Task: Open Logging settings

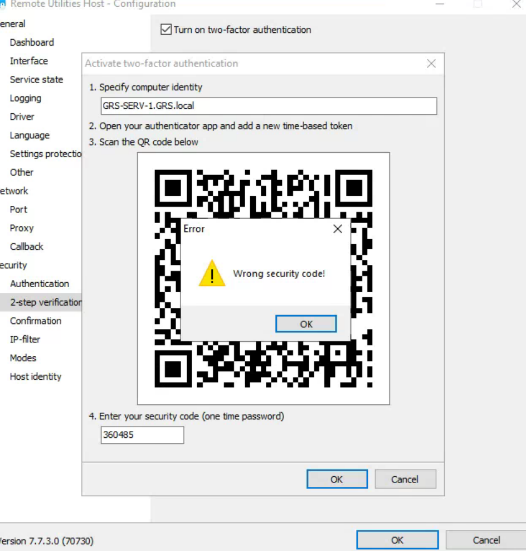Action: tap(26, 98)
